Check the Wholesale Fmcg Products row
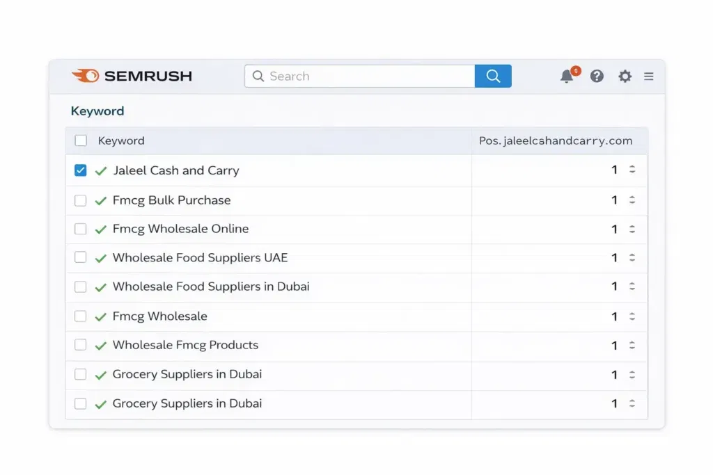Screen dimensions: 713x475 (x=80, y=345)
